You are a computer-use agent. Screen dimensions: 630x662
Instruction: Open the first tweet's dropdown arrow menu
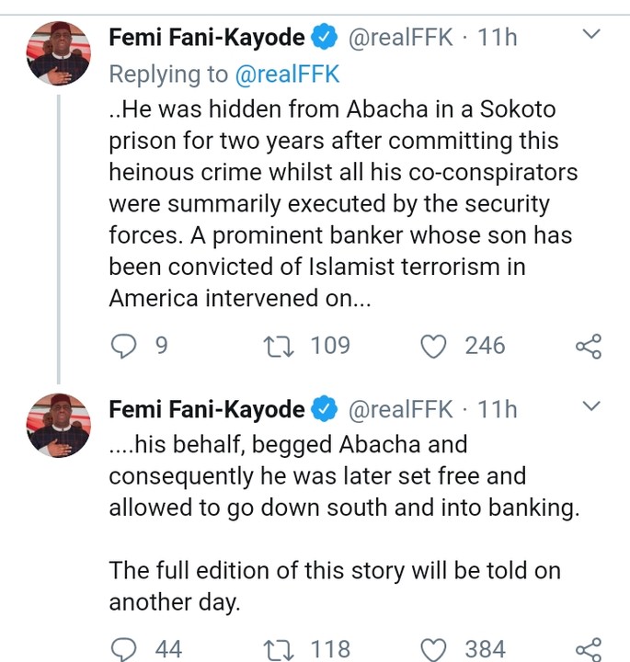(591, 35)
